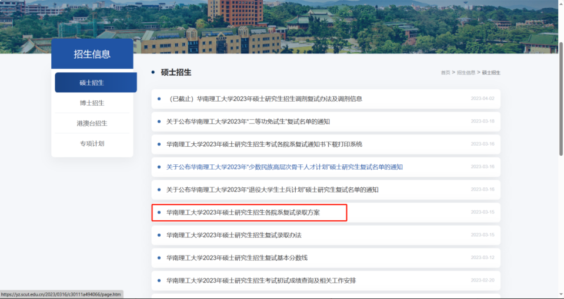
Task: Open 少数民族高层次骨干人才计划 复试名单 notice
Action: pos(284,167)
